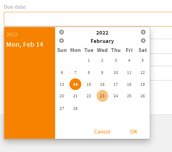Go to previous month arrow icon
The height and width of the screenshot is (152, 172).
[61, 41]
